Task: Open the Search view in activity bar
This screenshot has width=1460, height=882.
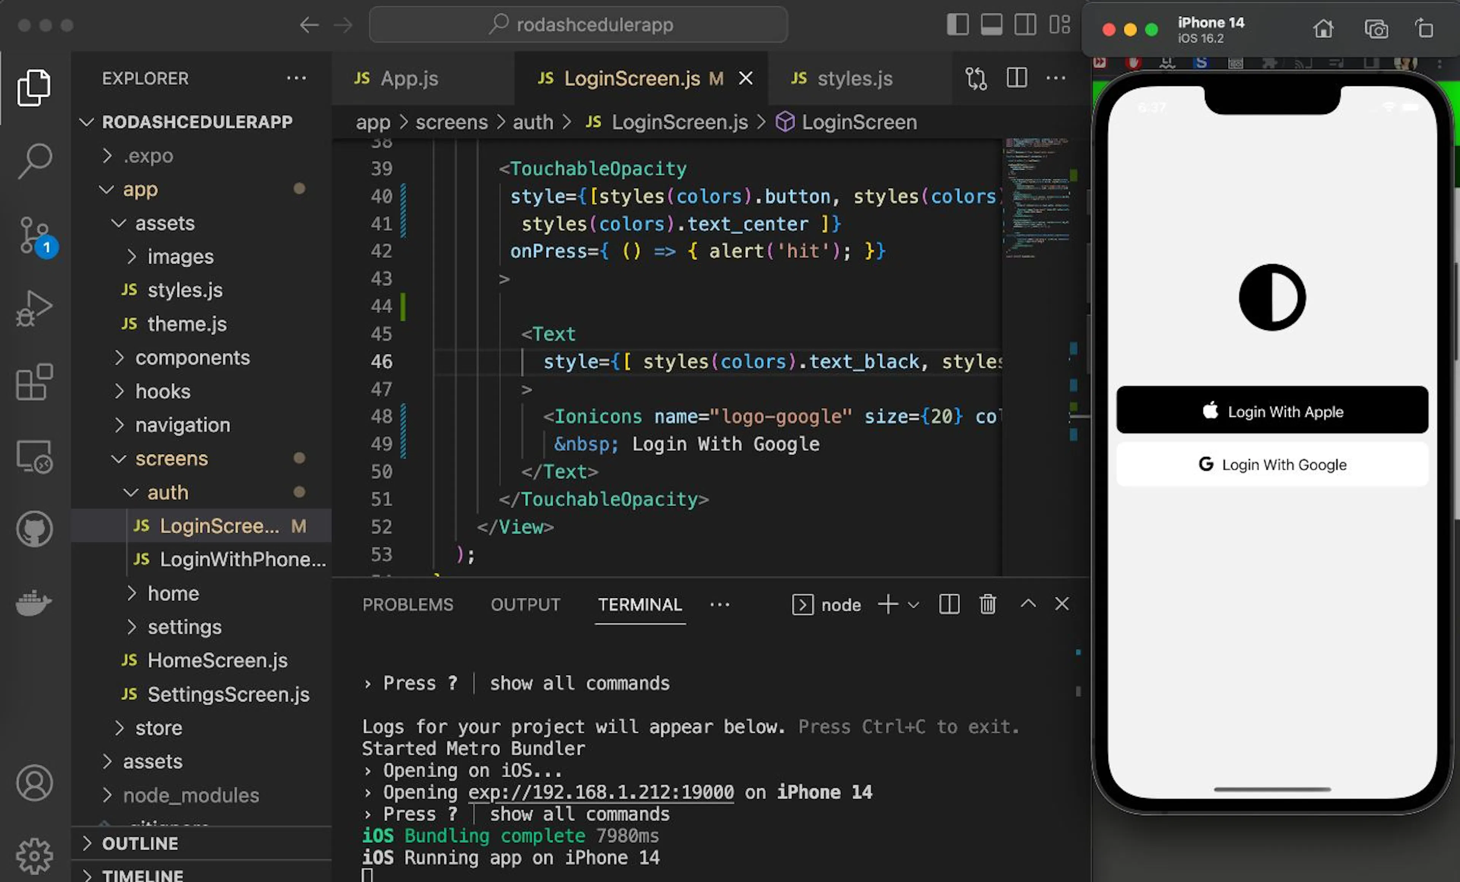Action: coord(34,160)
